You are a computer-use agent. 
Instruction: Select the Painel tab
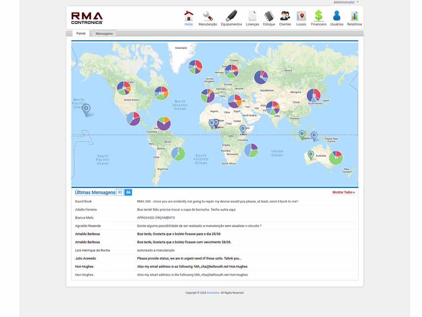point(81,33)
